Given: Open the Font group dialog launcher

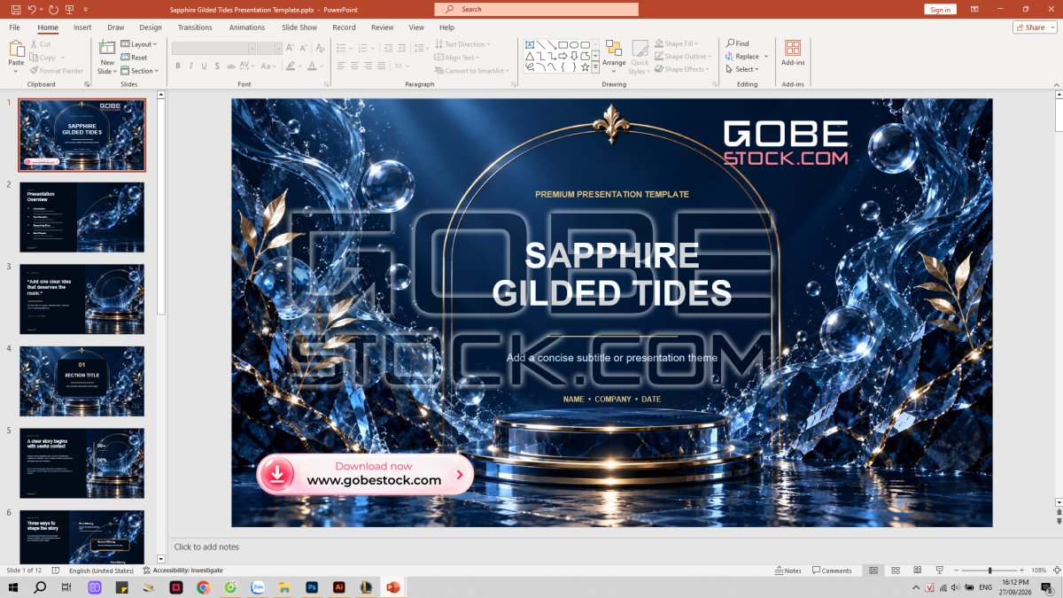Looking at the screenshot, I should [327, 84].
